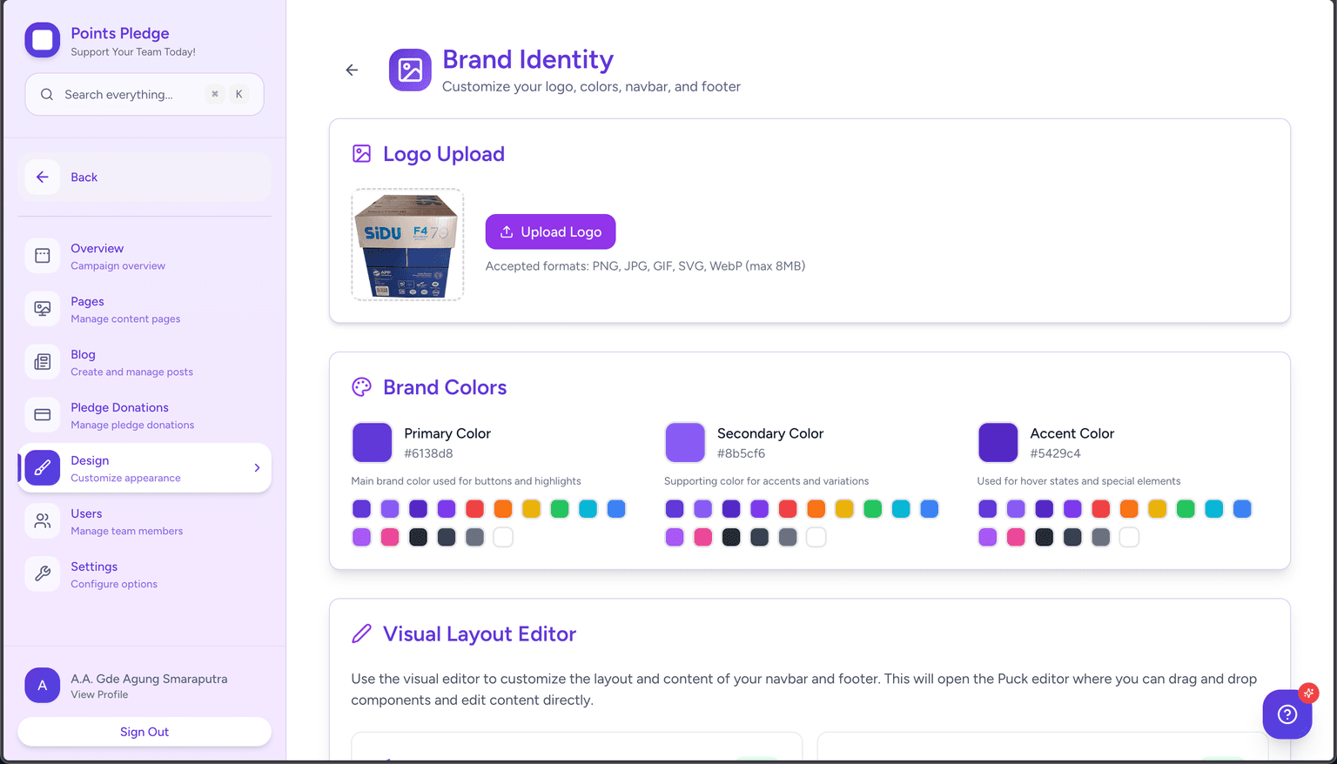Click the Search everything field
This screenshot has height=764, width=1337.
(131, 95)
